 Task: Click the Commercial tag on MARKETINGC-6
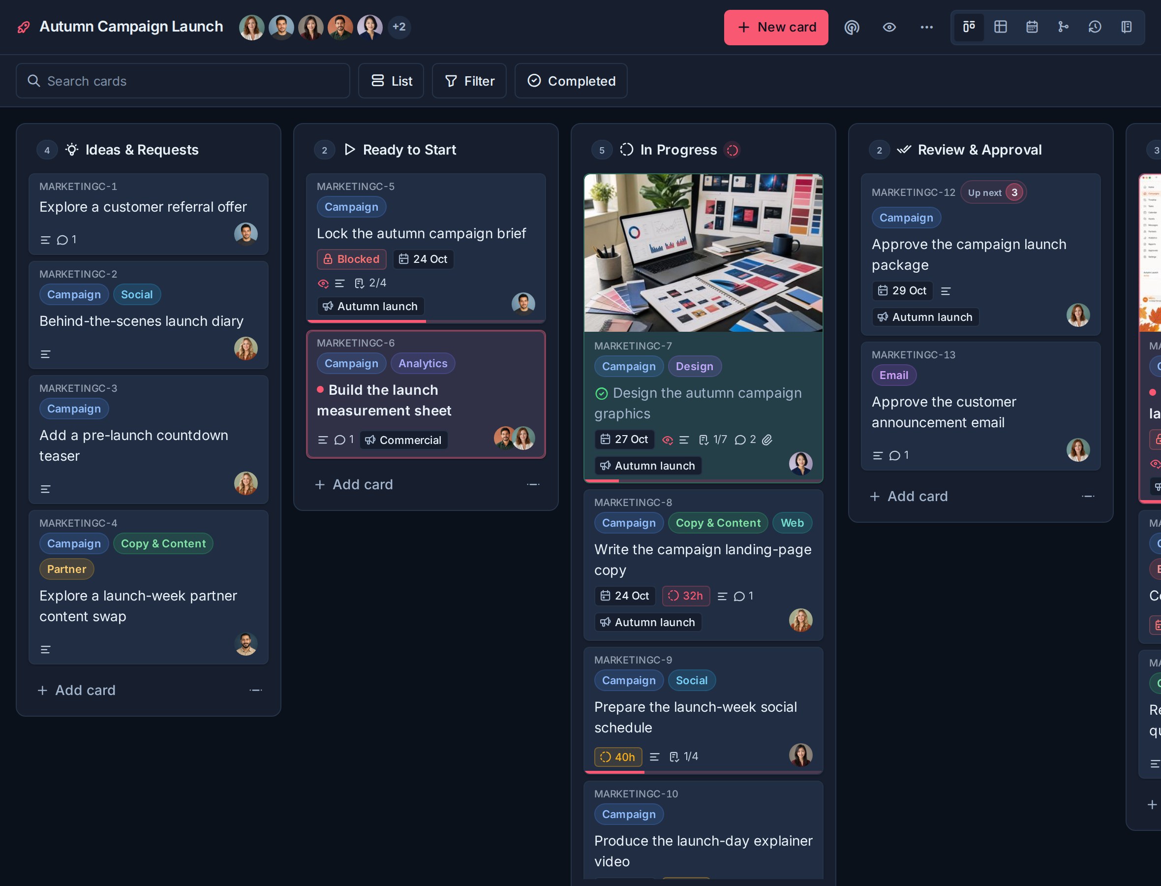click(x=404, y=440)
